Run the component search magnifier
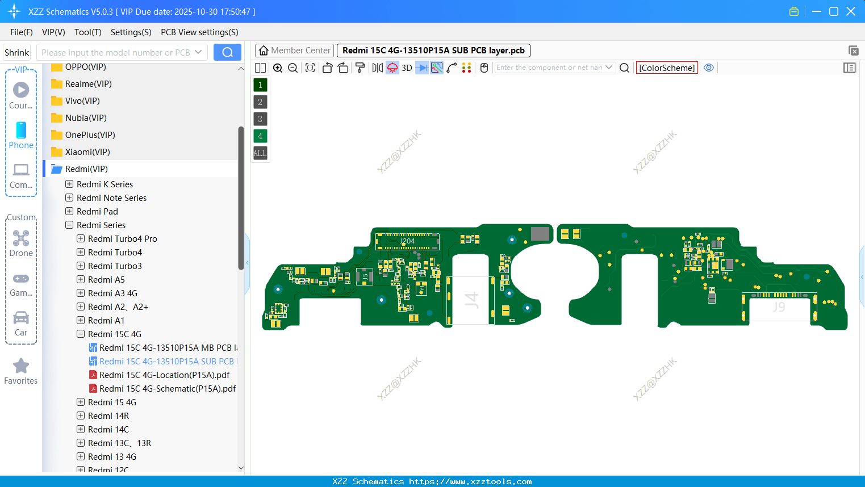The image size is (865, 487). [624, 68]
